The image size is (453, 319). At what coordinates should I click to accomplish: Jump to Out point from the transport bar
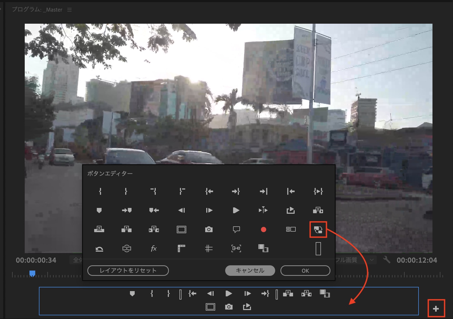(x=265, y=293)
